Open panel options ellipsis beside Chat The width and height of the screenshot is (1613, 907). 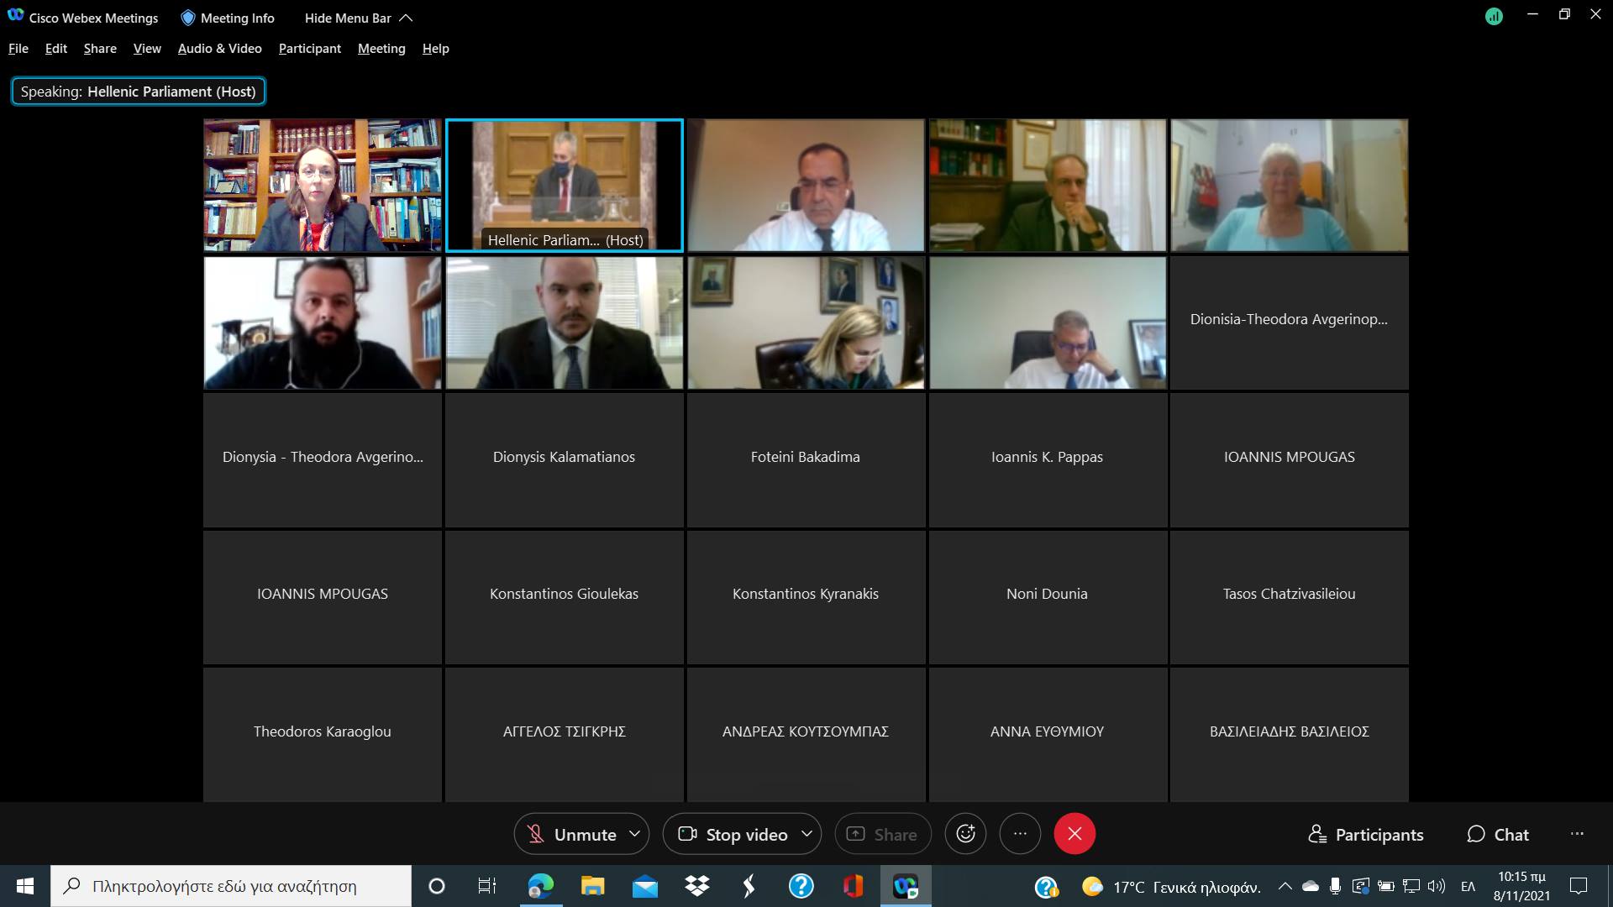(1577, 834)
